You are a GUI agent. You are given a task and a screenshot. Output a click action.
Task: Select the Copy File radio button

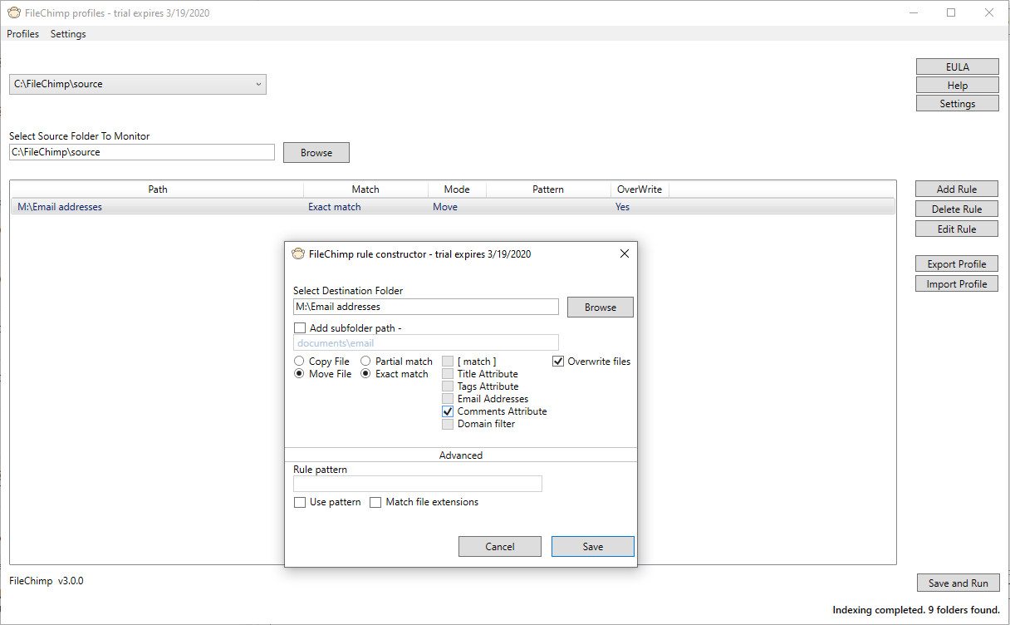(x=299, y=362)
